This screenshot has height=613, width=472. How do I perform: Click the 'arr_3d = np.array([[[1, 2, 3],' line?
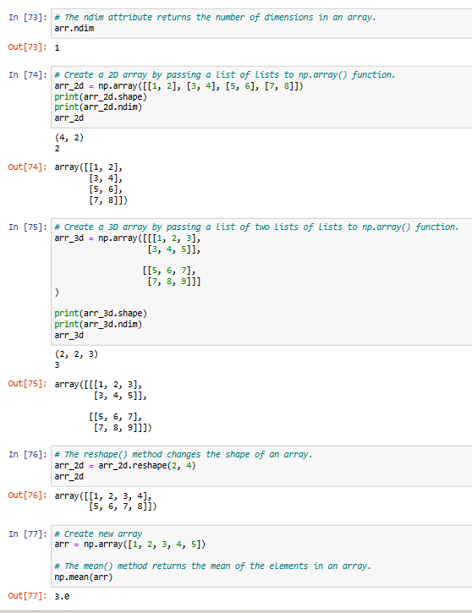[x=128, y=238]
